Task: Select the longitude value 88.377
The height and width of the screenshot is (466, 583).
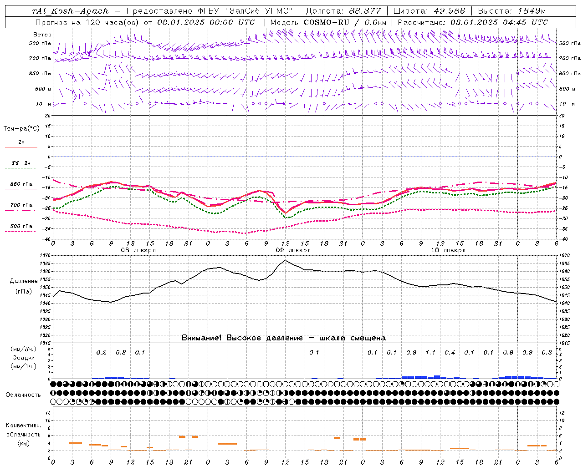Action: (365, 11)
